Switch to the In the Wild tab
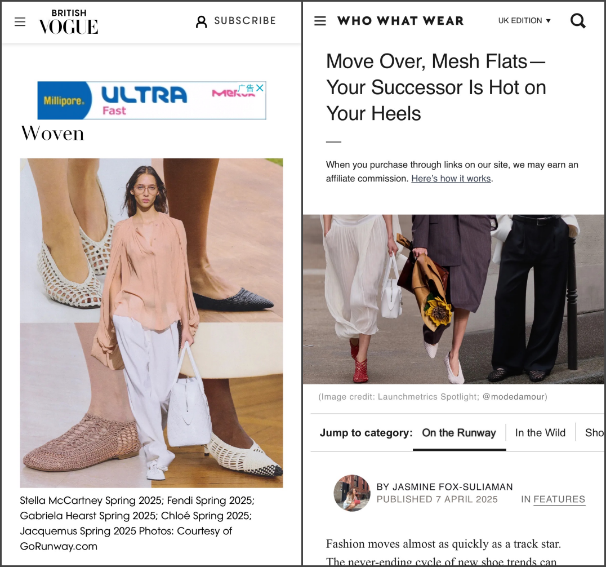 click(540, 432)
